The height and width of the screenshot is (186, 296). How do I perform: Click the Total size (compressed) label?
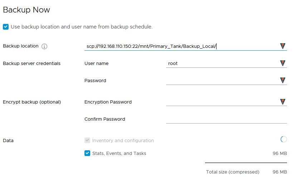pos(233,172)
